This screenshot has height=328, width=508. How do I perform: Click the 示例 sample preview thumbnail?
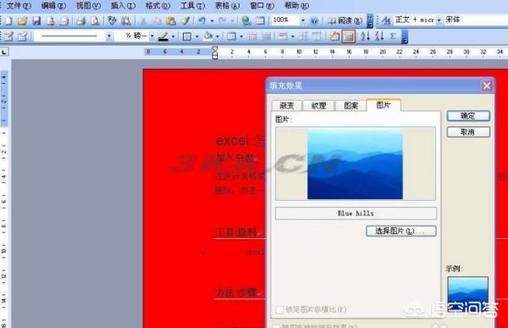click(x=468, y=293)
